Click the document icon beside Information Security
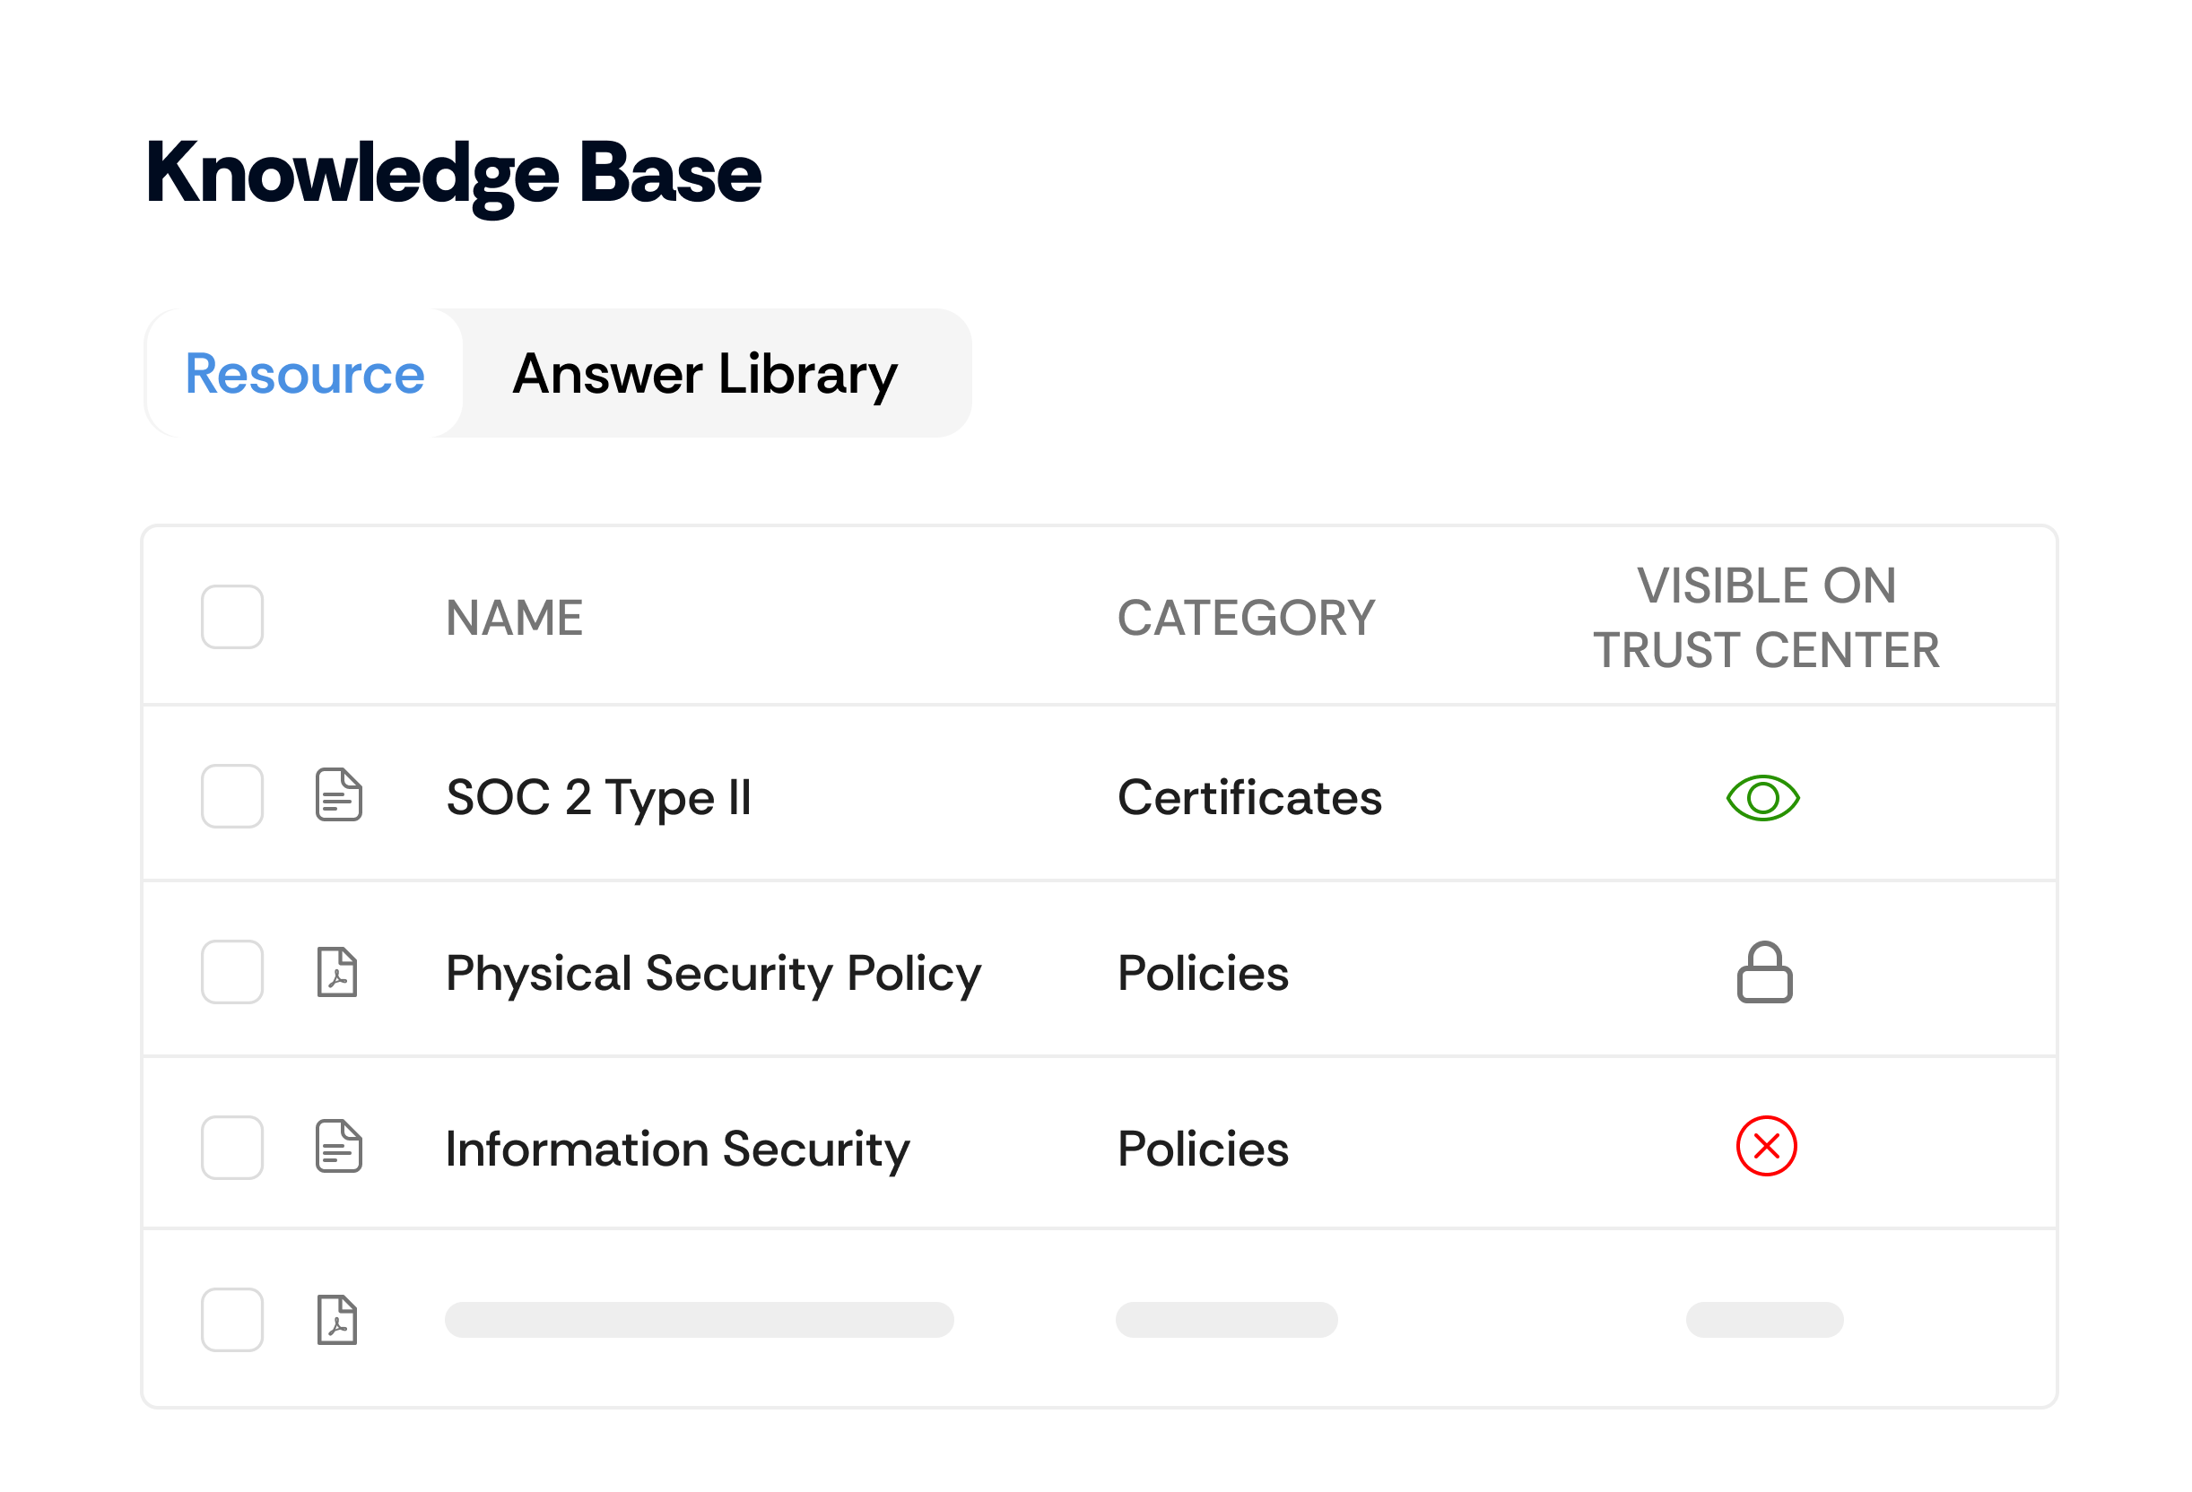Image resolution: width=2192 pixels, height=1492 pixels. tap(339, 1146)
